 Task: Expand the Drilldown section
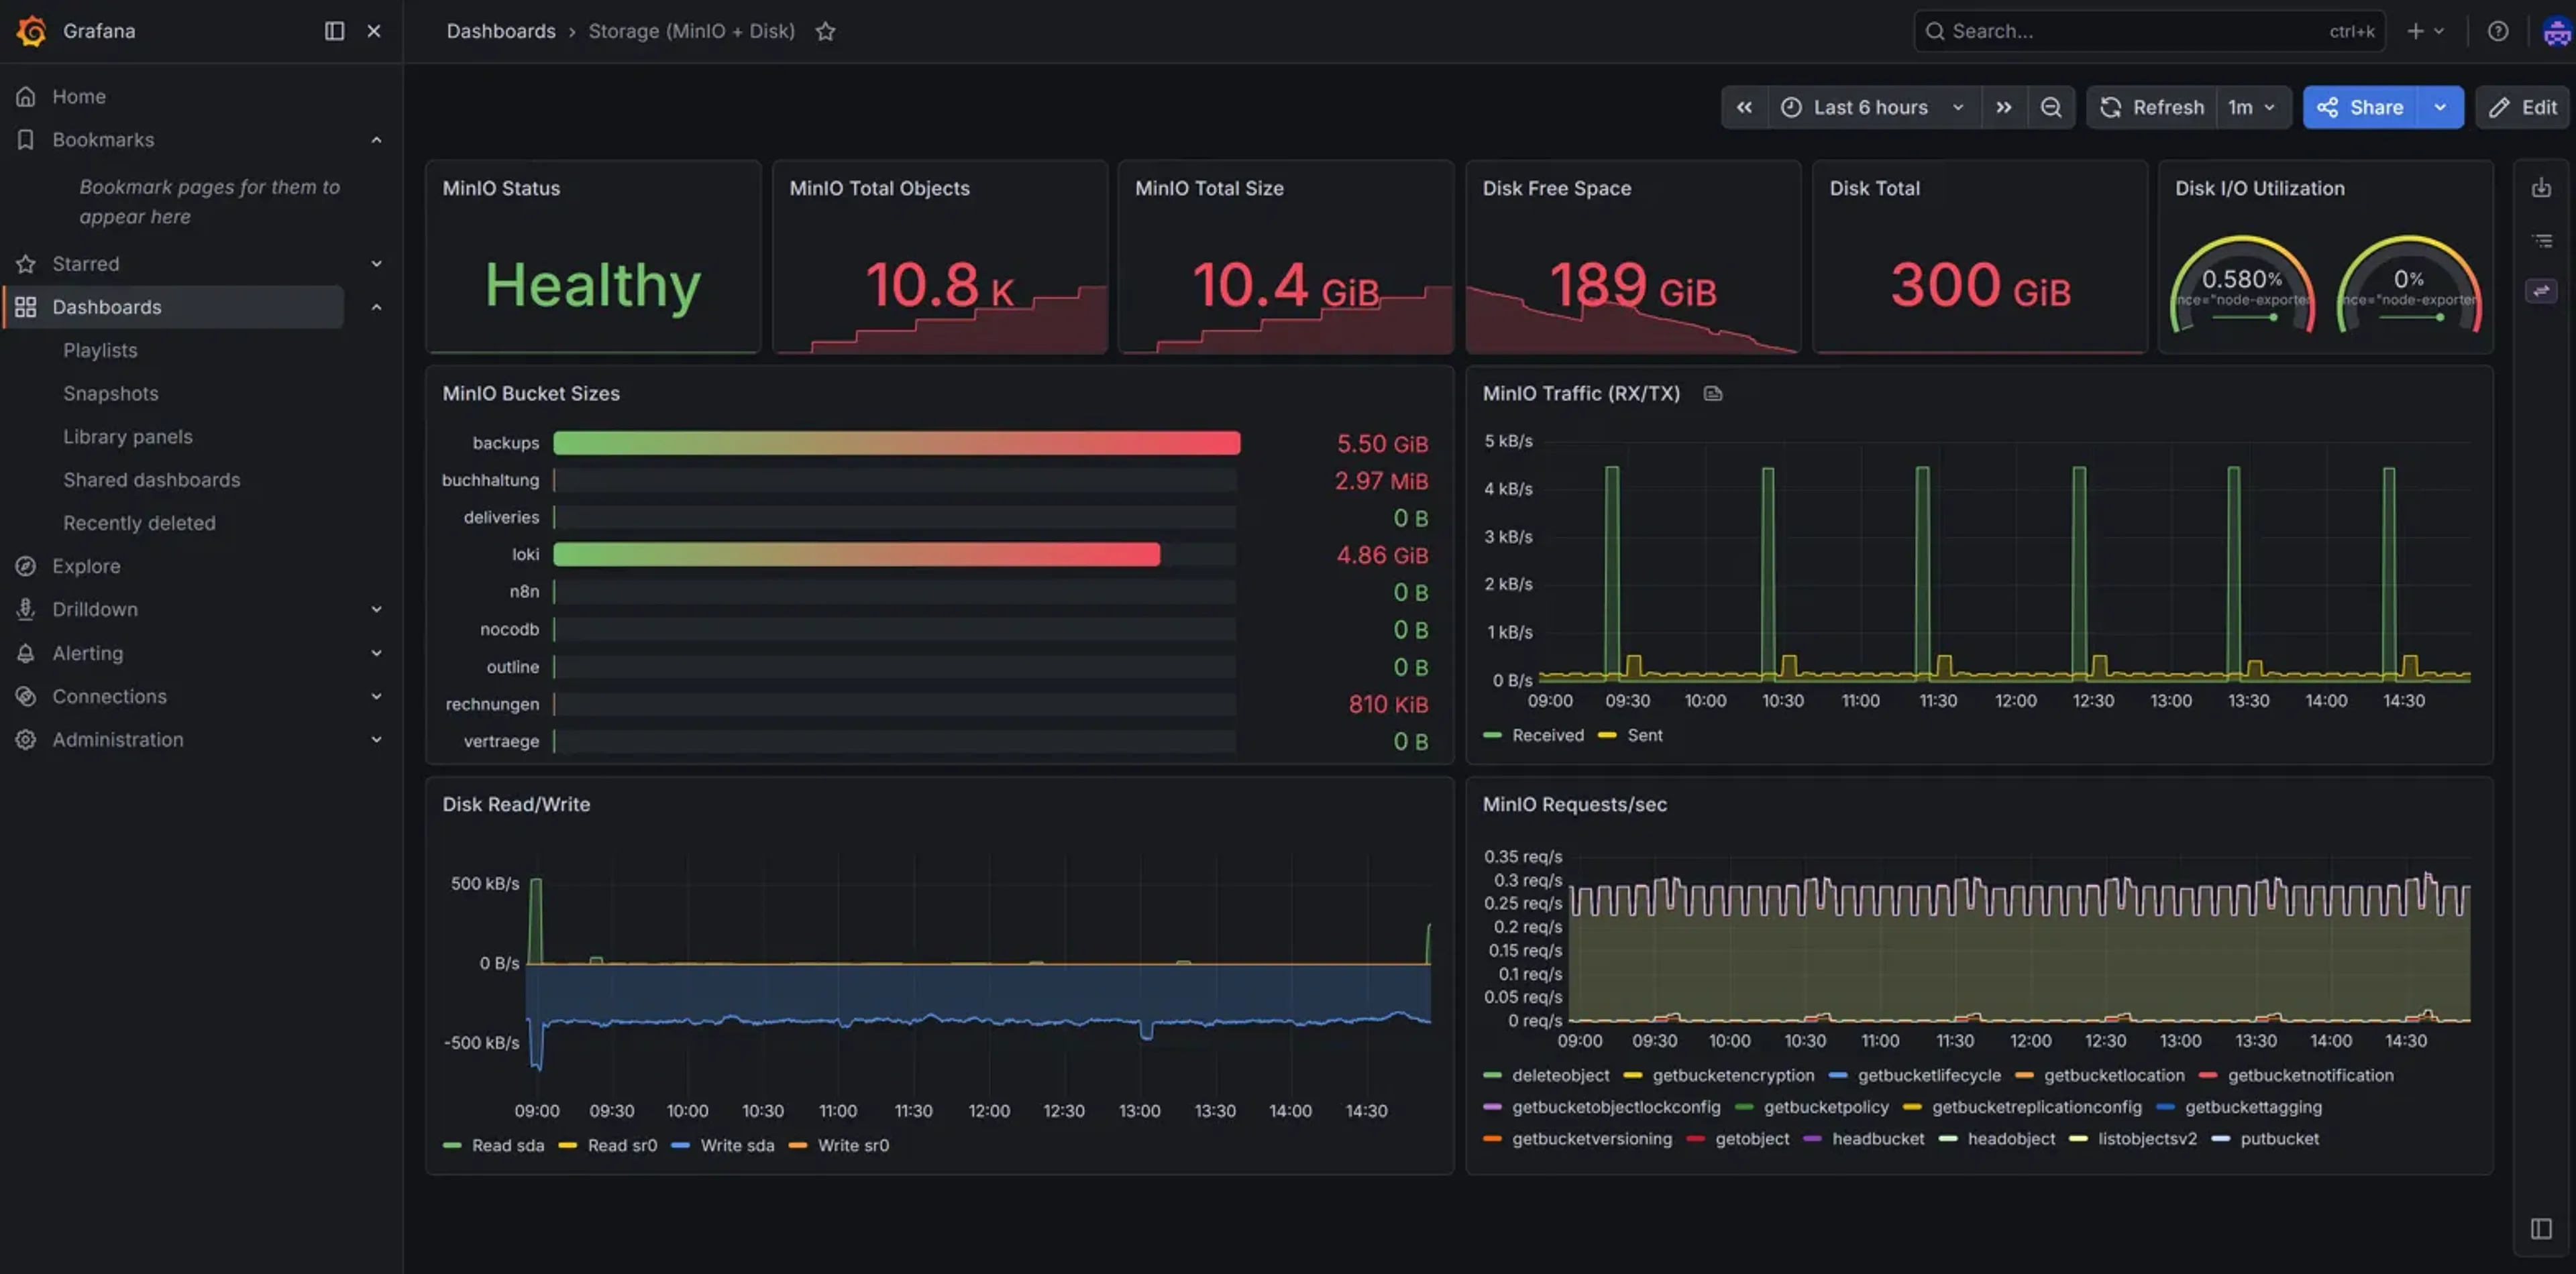[376, 609]
